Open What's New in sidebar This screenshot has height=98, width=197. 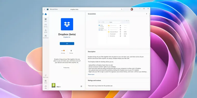pos(46,76)
